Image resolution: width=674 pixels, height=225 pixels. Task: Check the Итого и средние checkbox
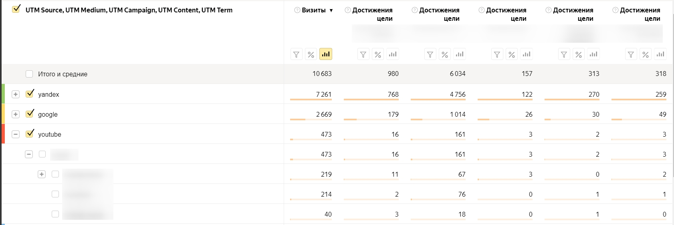coord(29,74)
